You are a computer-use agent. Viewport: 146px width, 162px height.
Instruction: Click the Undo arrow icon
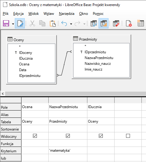[64, 23]
